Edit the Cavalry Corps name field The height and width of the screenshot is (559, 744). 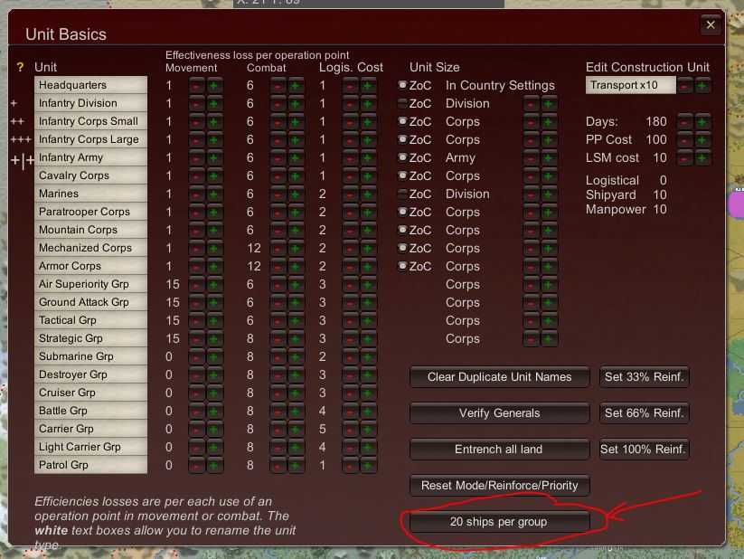point(90,175)
